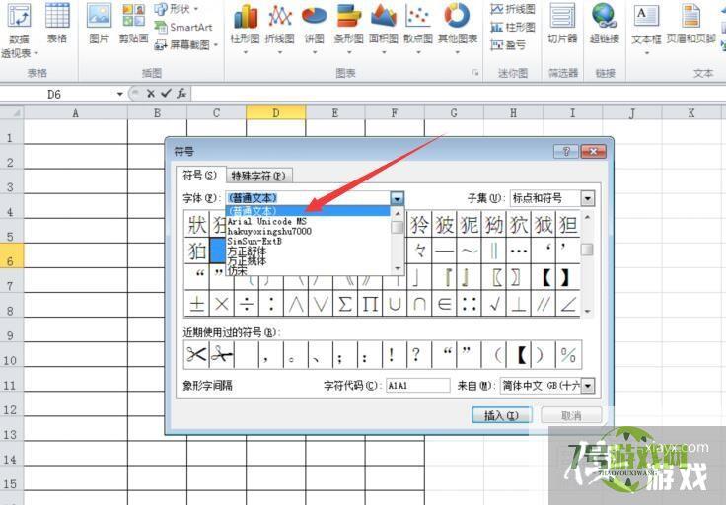
Task: Open Header and Footer
Action: (x=690, y=23)
